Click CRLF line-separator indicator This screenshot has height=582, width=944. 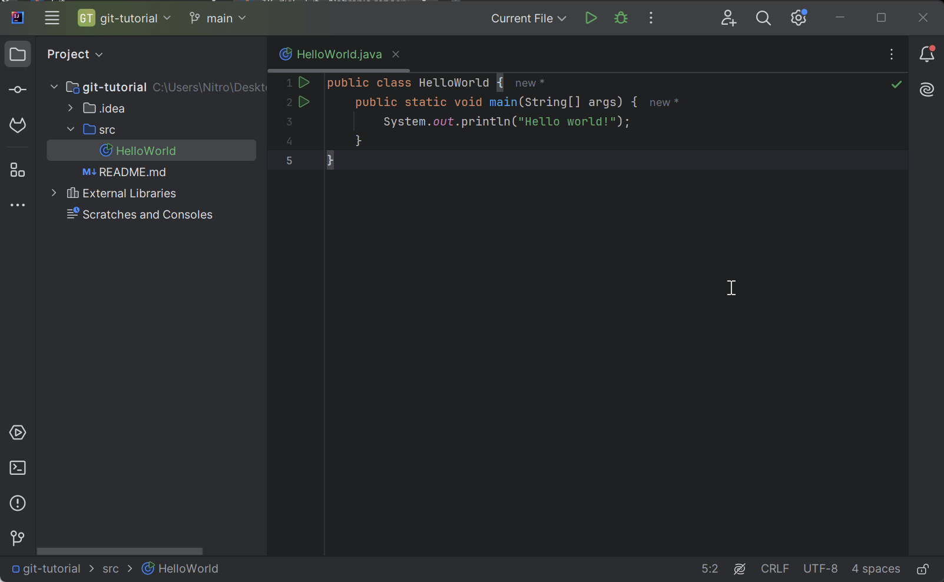(774, 568)
